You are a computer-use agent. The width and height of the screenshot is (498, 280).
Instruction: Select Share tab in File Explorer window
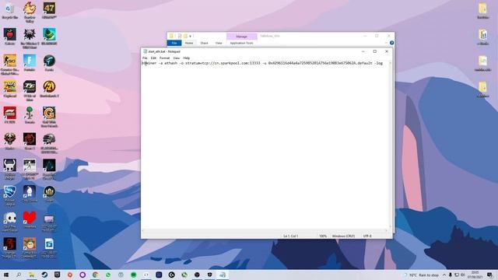pos(204,43)
